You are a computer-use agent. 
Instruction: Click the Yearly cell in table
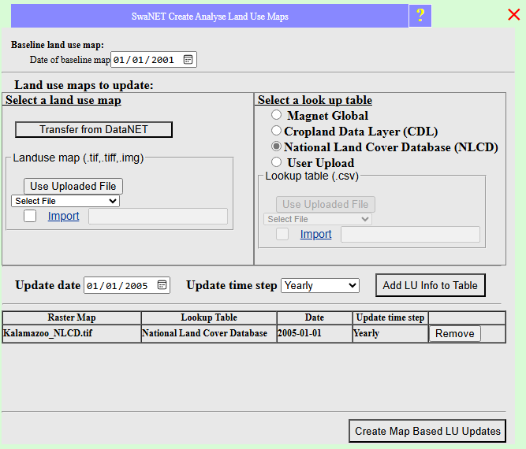pos(390,333)
